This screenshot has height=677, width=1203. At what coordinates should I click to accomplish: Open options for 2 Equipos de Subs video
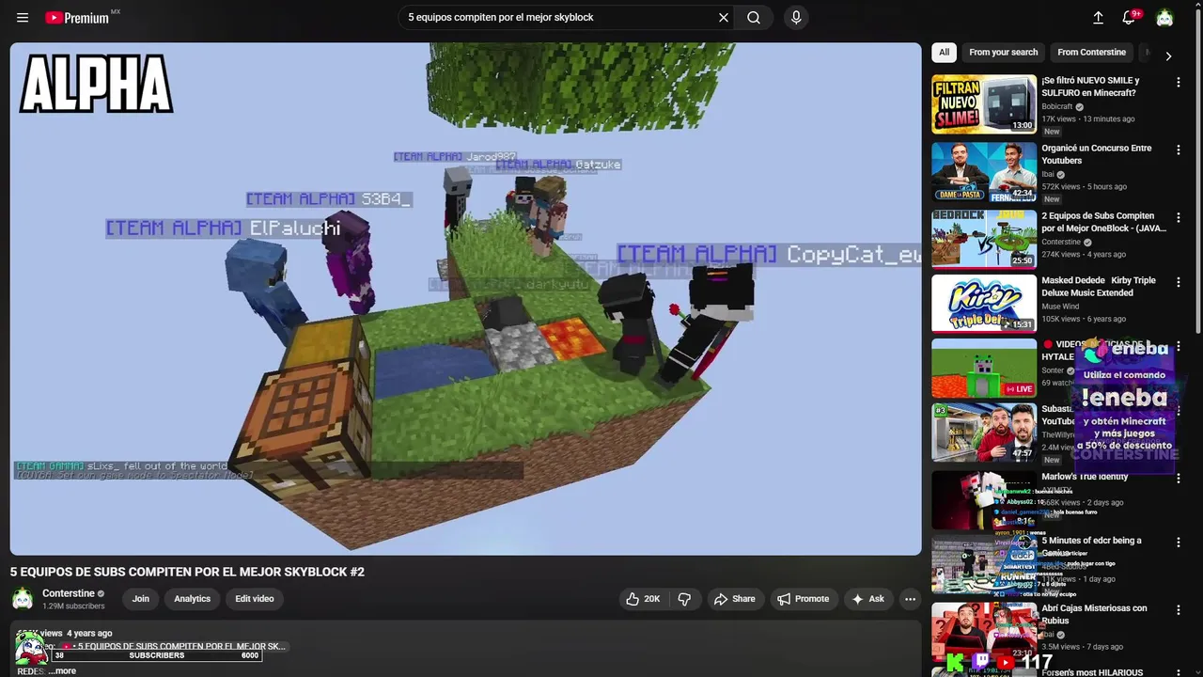point(1179,218)
